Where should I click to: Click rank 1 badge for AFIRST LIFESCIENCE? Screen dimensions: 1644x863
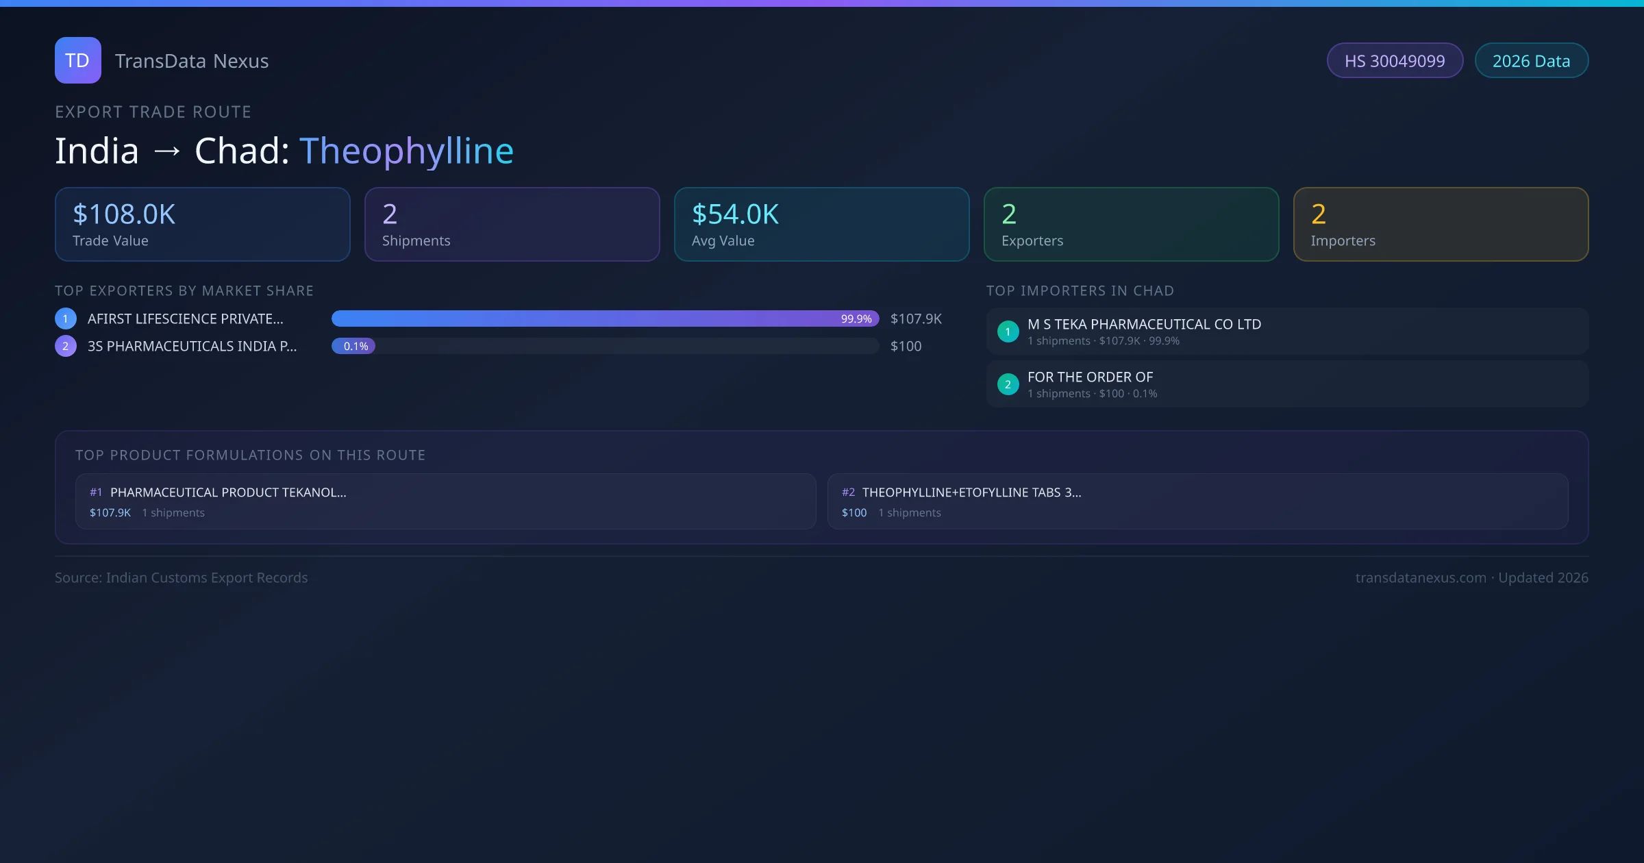[66, 318]
